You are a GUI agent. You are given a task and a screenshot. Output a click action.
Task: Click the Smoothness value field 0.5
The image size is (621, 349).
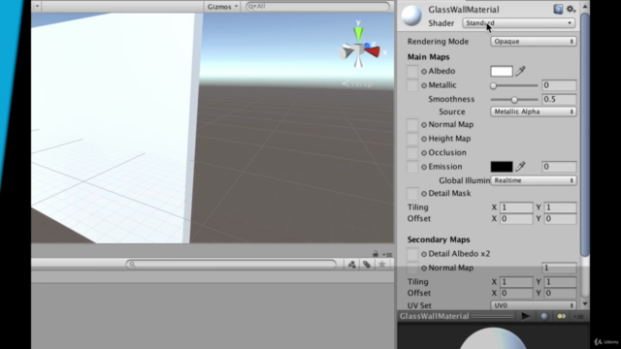click(x=559, y=99)
